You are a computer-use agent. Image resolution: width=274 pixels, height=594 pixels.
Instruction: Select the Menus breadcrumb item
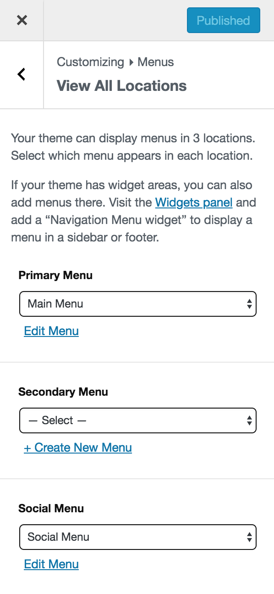pos(155,62)
